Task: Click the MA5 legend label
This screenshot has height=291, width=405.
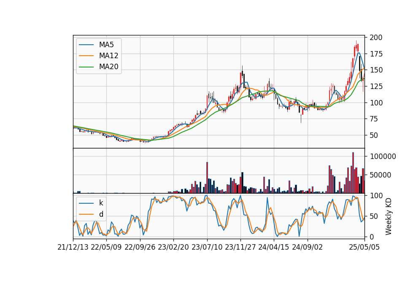Action: [x=106, y=45]
